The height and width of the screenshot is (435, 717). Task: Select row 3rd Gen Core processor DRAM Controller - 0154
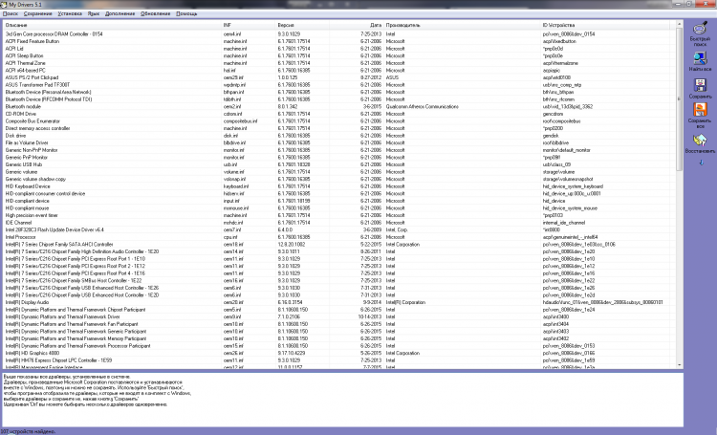338,33
